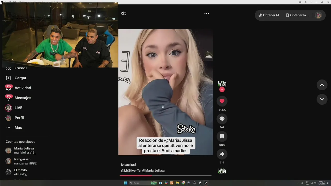This screenshot has height=186, width=331.
Task: Open the luisaclips1 username link
Action: tap(129, 165)
